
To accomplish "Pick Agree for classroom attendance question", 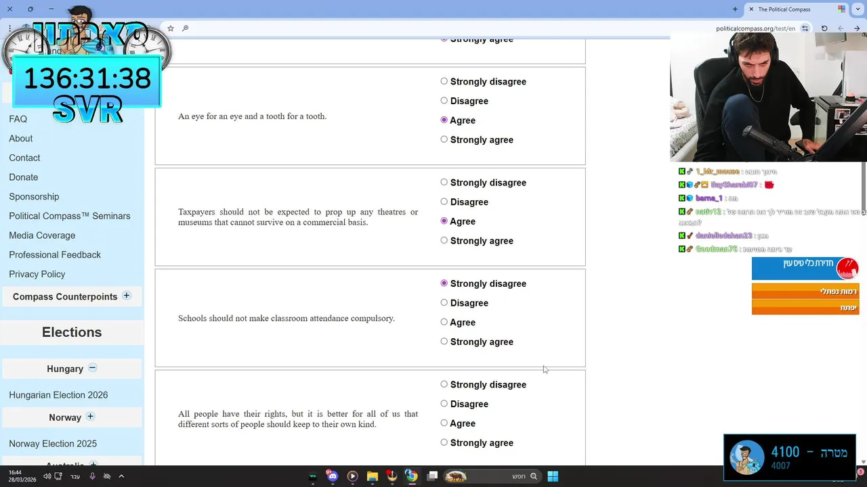I will 444,322.
